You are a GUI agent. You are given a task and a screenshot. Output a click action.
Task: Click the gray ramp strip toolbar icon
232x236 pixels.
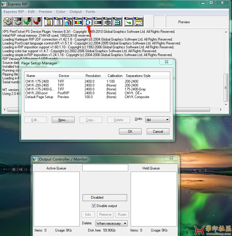pos(98,21)
